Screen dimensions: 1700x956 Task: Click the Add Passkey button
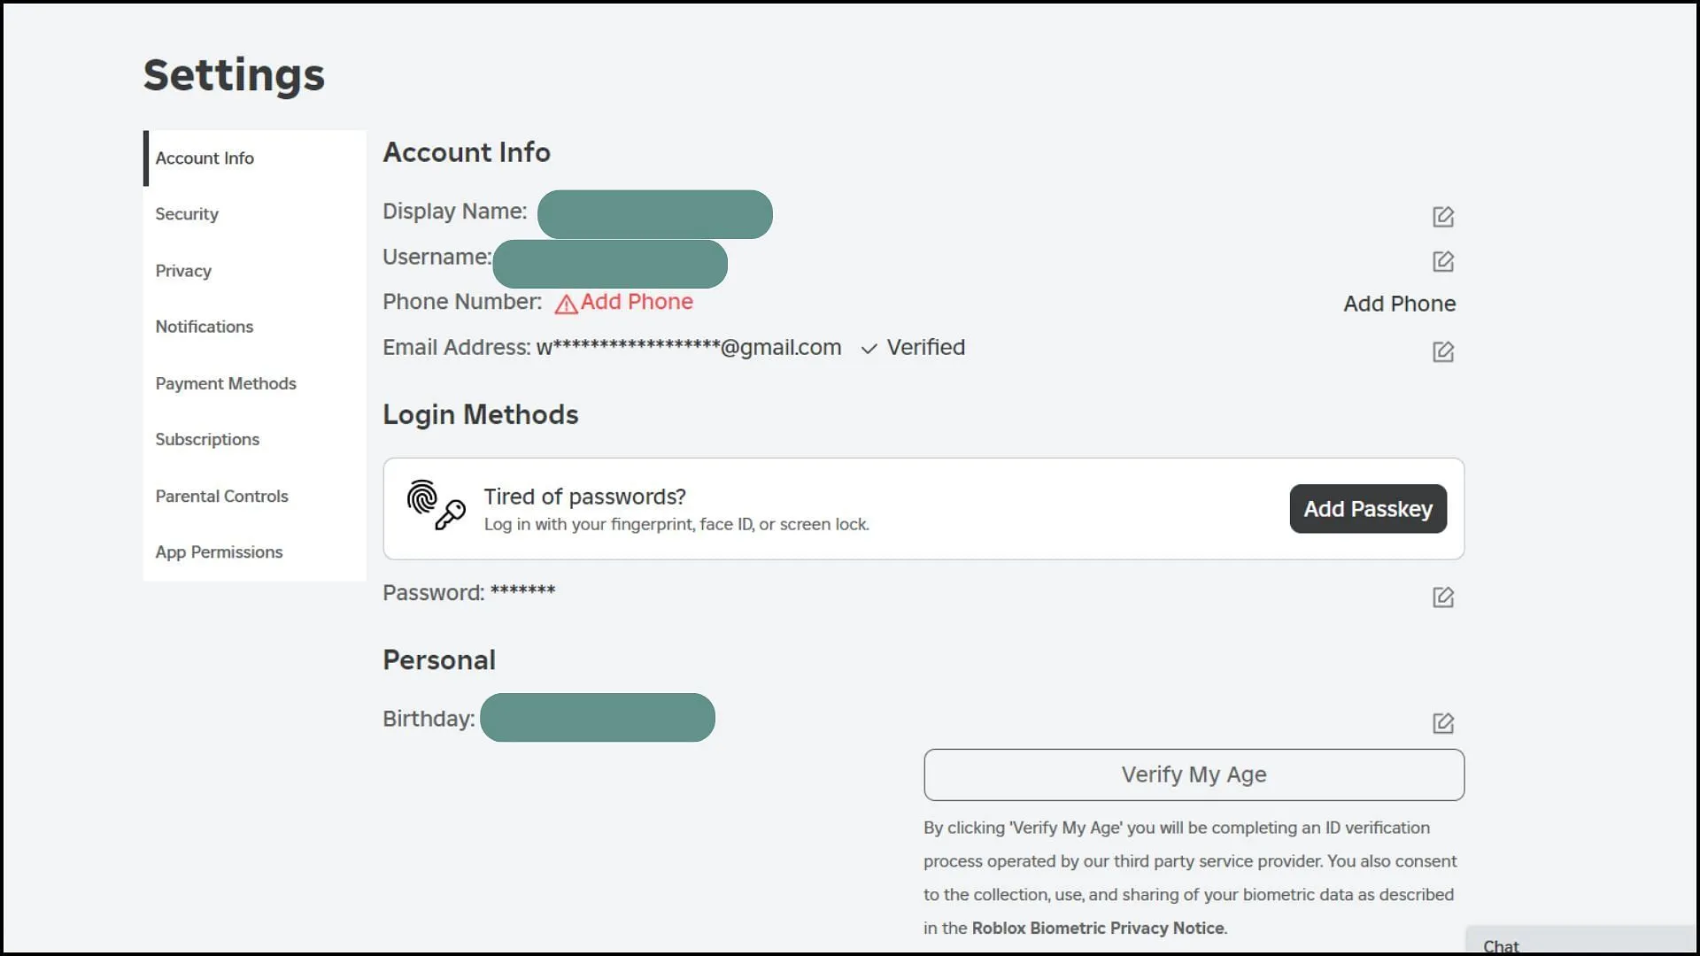point(1368,508)
